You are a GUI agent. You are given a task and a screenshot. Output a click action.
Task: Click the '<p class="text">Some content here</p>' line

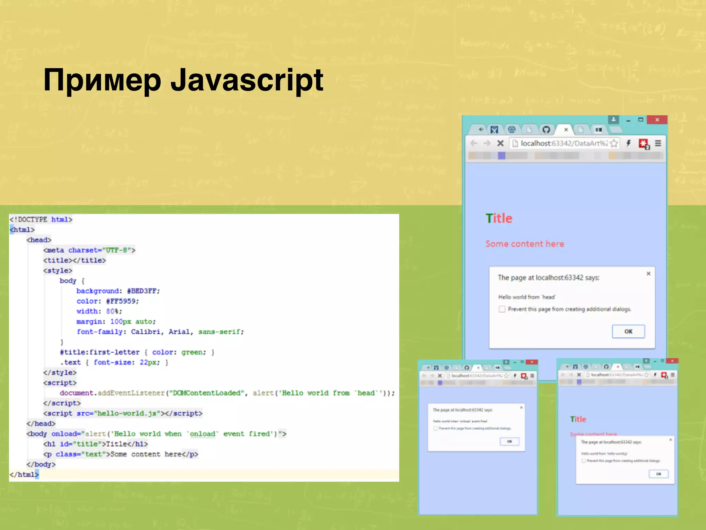click(x=121, y=454)
